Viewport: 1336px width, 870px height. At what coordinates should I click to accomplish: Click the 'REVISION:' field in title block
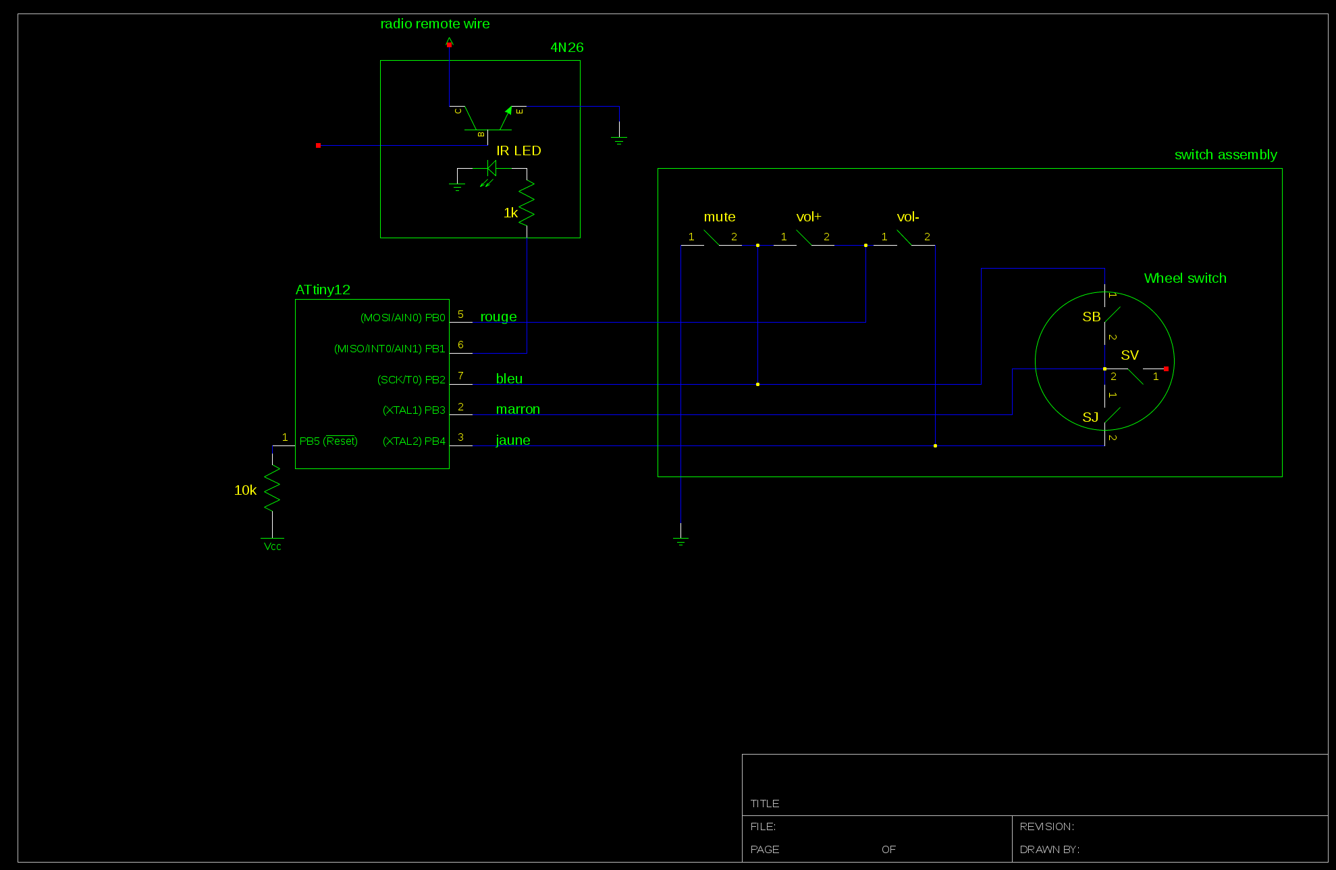point(1046,826)
